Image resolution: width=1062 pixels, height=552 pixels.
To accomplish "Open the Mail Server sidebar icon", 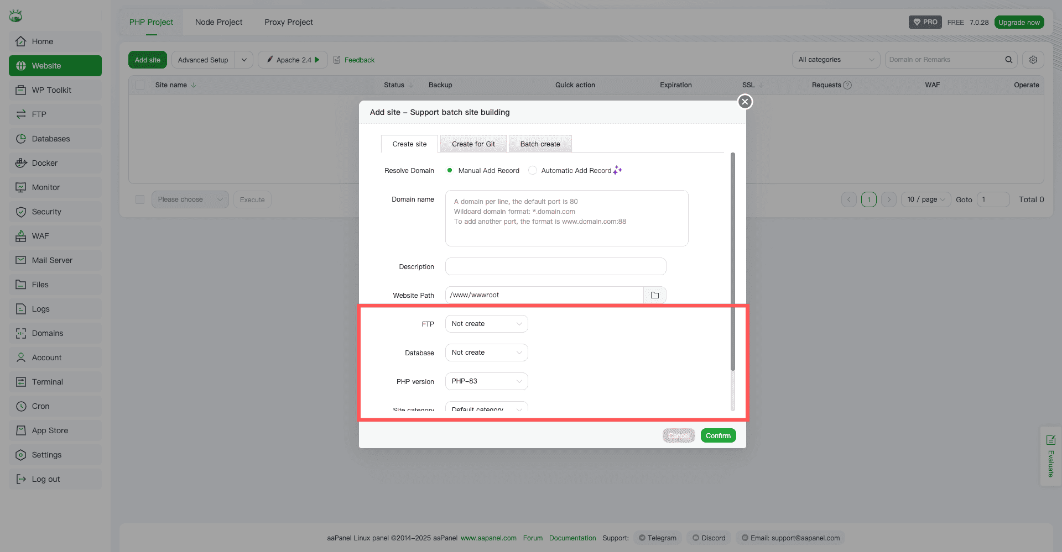I will (21, 260).
